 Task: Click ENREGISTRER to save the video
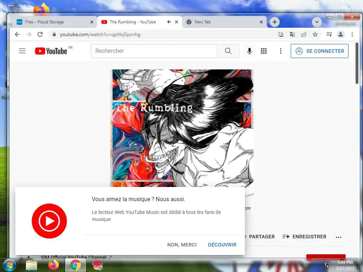click(305, 237)
